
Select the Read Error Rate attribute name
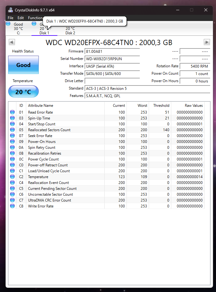tap(40, 112)
